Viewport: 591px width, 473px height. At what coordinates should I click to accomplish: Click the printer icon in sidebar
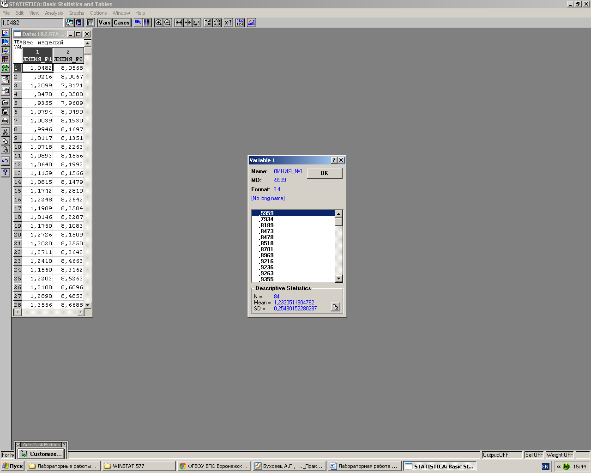[x=5, y=121]
